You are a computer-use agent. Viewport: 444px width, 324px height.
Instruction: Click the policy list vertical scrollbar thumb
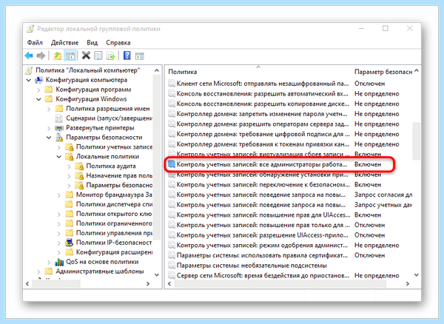[416, 141]
